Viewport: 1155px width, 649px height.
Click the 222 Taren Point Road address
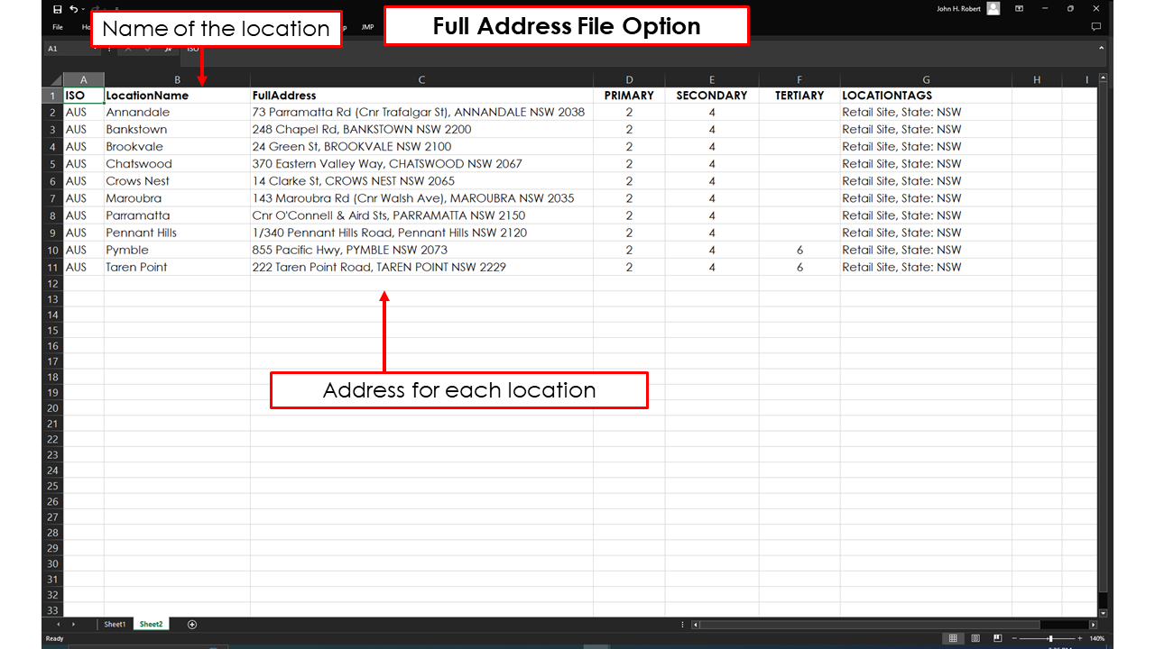tap(421, 267)
